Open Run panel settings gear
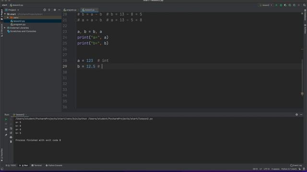The height and width of the screenshot is (172, 307). click(x=296, y=115)
